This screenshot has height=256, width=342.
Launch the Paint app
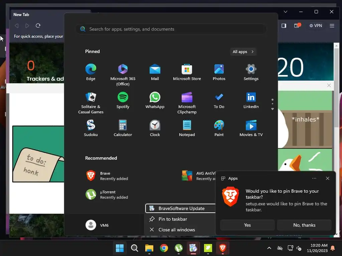point(219,128)
